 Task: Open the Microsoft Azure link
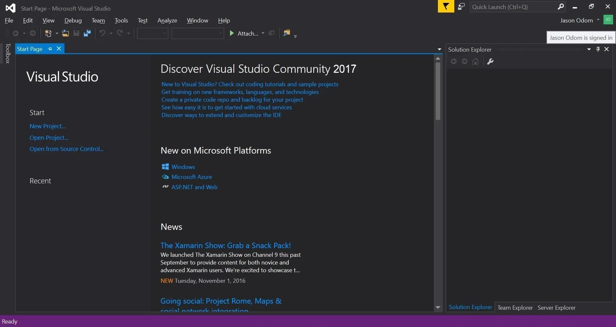[192, 177]
